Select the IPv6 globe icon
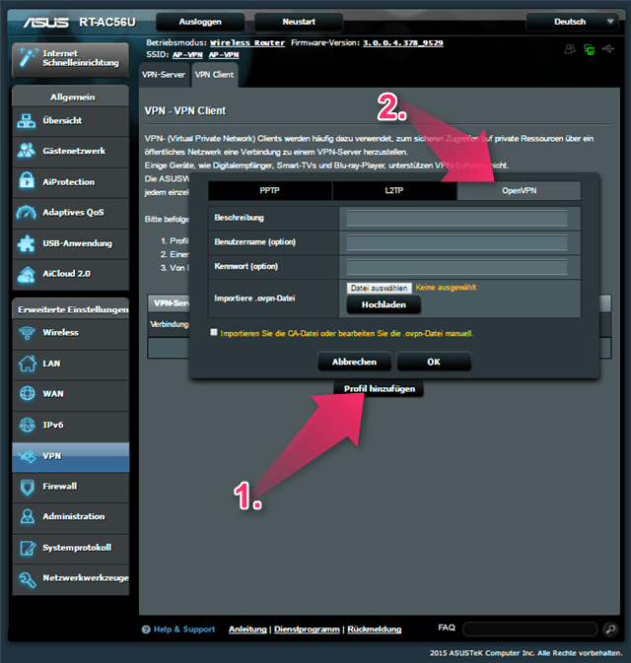Viewport: 631px width, 663px height. pos(28,425)
